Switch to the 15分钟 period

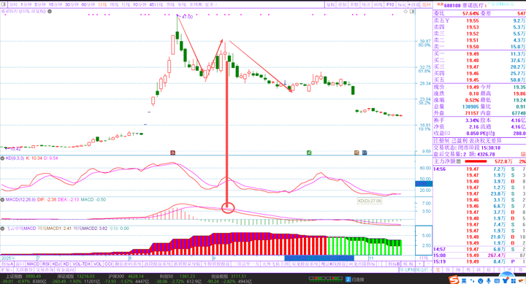click(56, 4)
